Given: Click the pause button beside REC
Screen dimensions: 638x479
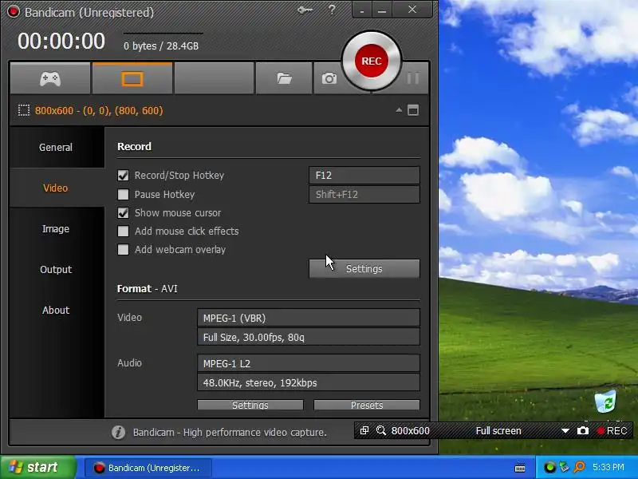Looking at the screenshot, I should 412,78.
